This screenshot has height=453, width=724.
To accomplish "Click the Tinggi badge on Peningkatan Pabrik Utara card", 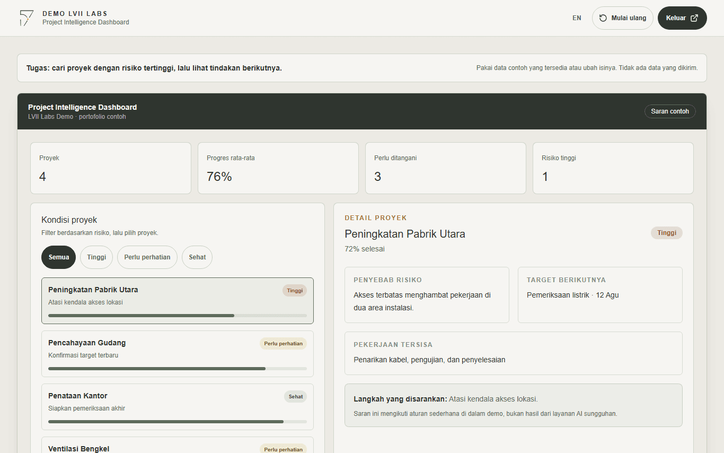I will (295, 291).
